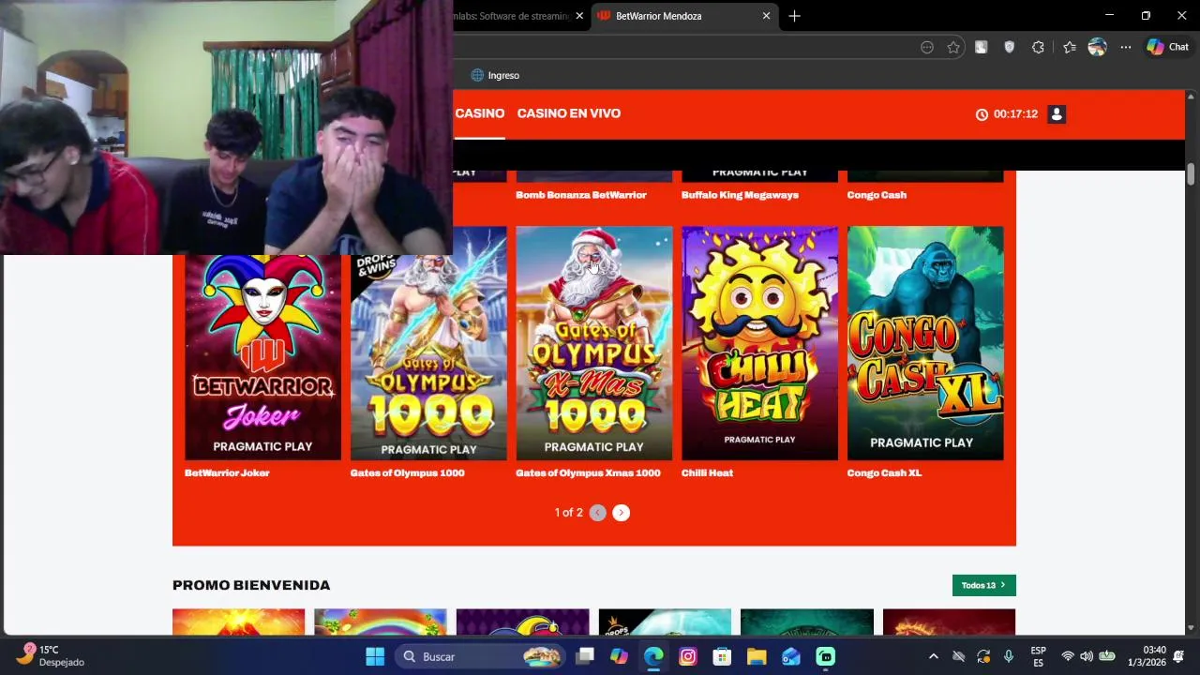Image resolution: width=1200 pixels, height=675 pixels.
Task: Go to next page of games carousel
Action: click(621, 513)
